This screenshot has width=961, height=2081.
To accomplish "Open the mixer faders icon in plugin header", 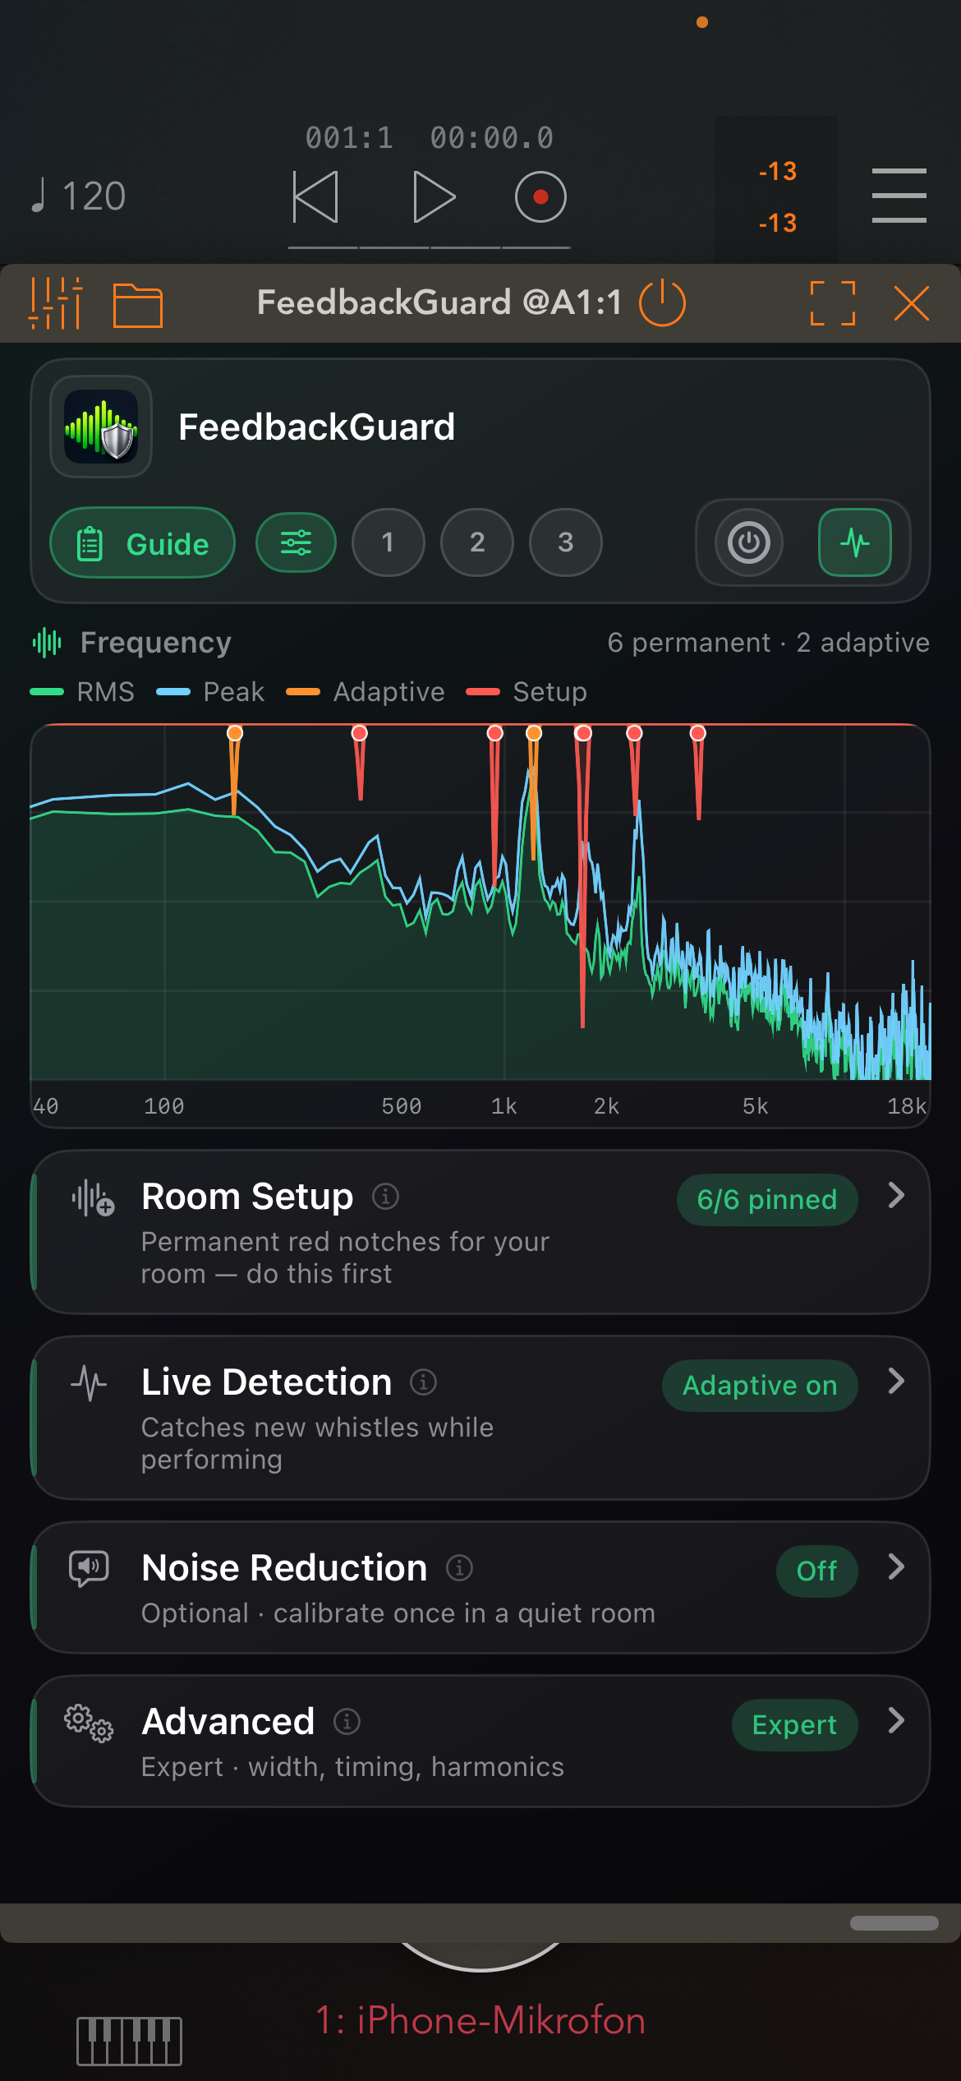I will coord(56,303).
